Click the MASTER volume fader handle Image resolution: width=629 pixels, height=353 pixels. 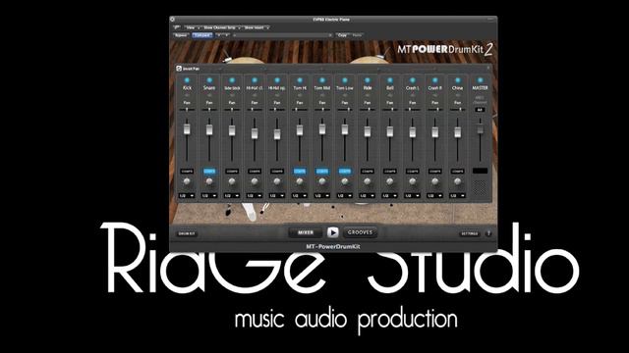tap(481, 128)
